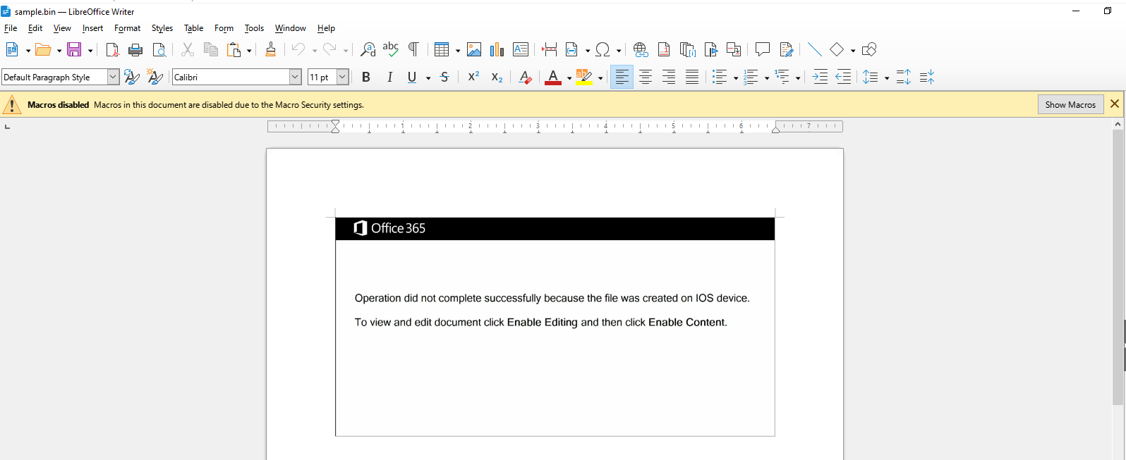Toggle Justified alignment
This screenshot has height=460, width=1126.
point(692,77)
